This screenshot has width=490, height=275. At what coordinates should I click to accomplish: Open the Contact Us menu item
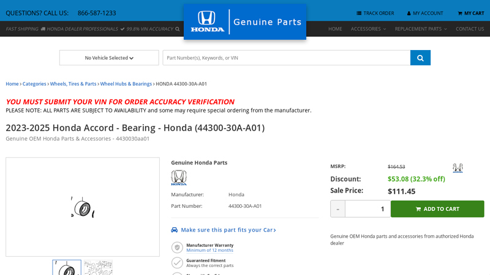pos(470,29)
